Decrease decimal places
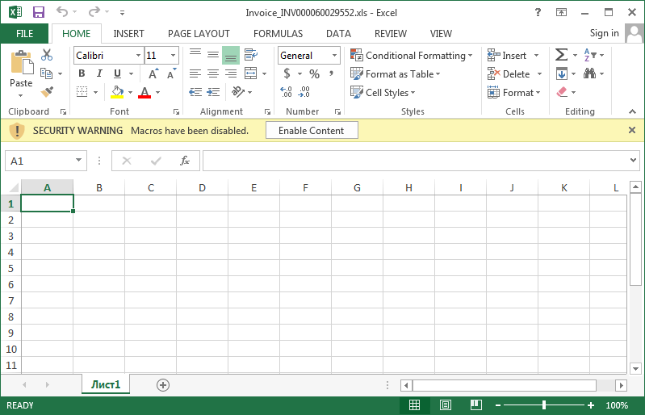The width and height of the screenshot is (645, 415). (304, 92)
